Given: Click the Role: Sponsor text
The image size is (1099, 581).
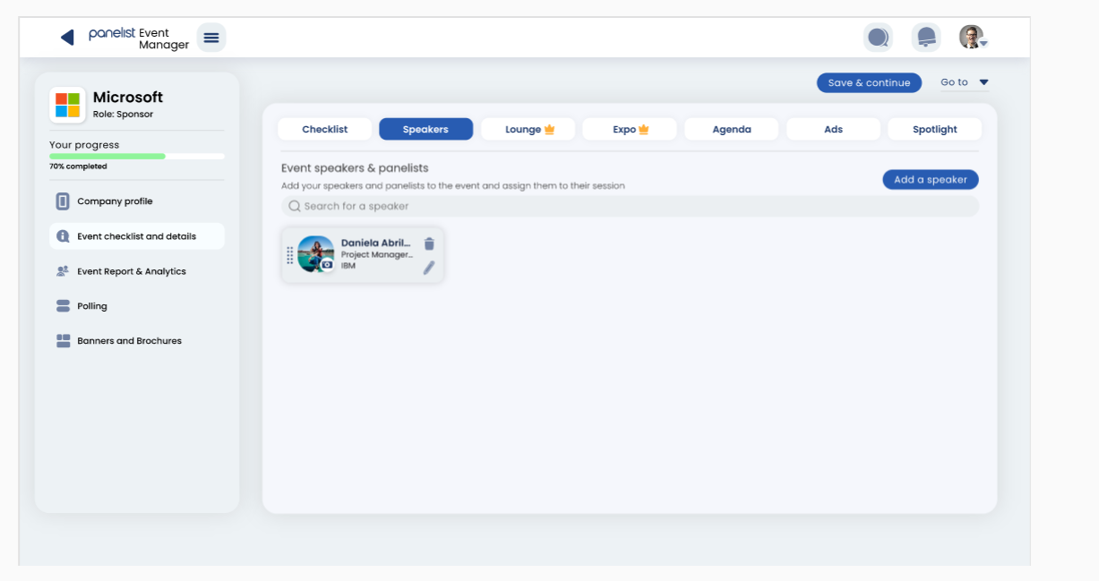Looking at the screenshot, I should click(123, 115).
